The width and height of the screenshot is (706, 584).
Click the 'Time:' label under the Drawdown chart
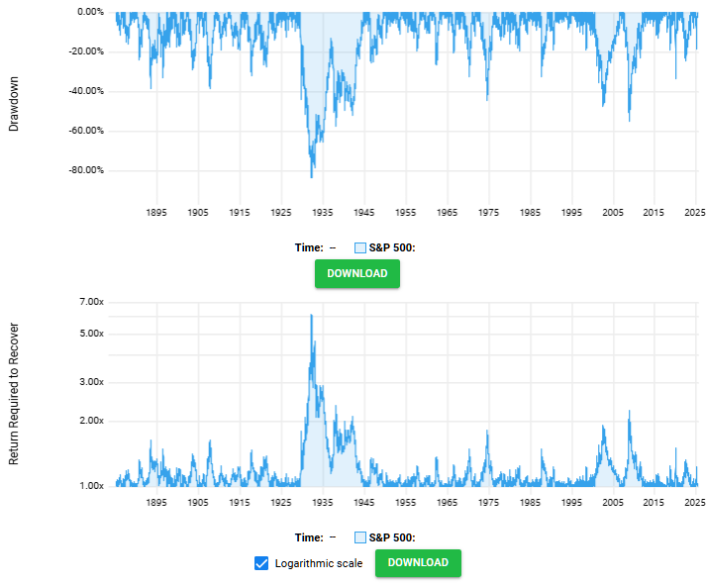click(308, 247)
